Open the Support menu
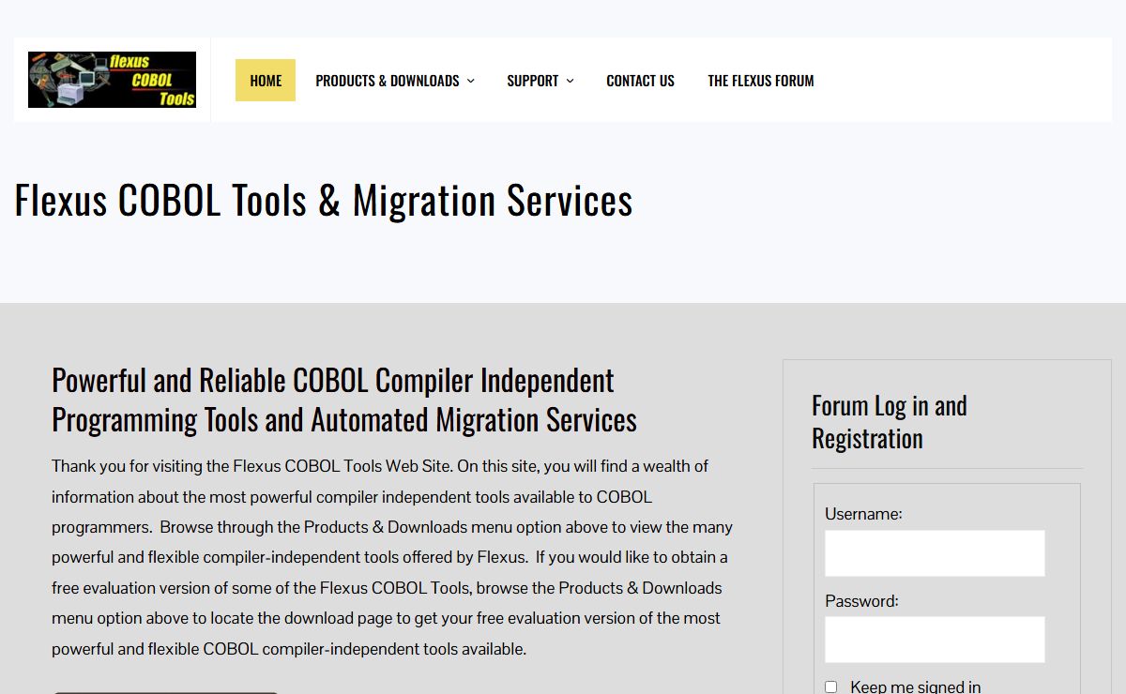This screenshot has height=694, width=1126. [x=532, y=81]
